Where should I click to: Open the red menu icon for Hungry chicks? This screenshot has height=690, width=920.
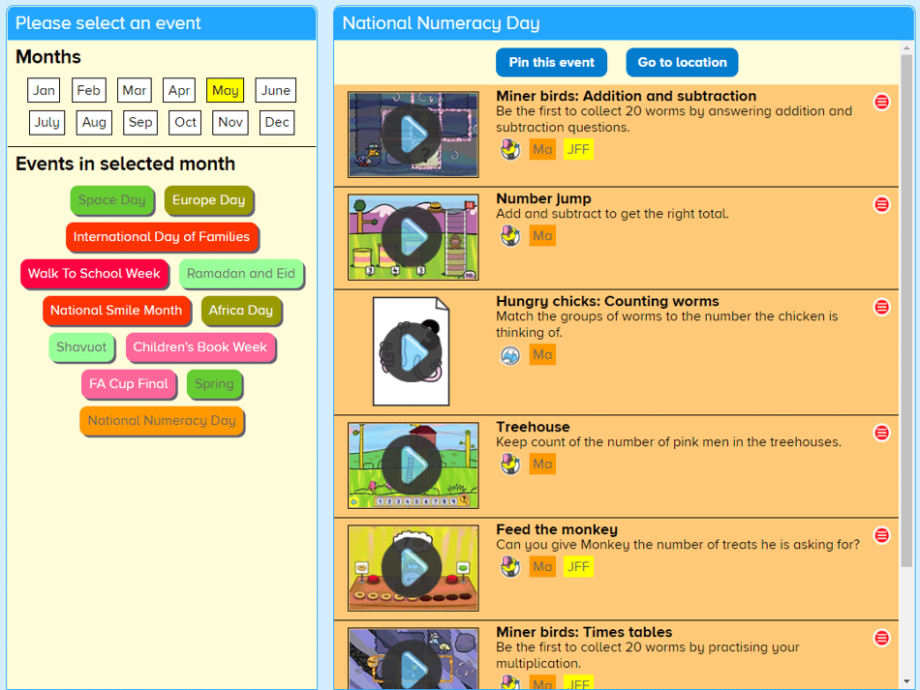(881, 307)
